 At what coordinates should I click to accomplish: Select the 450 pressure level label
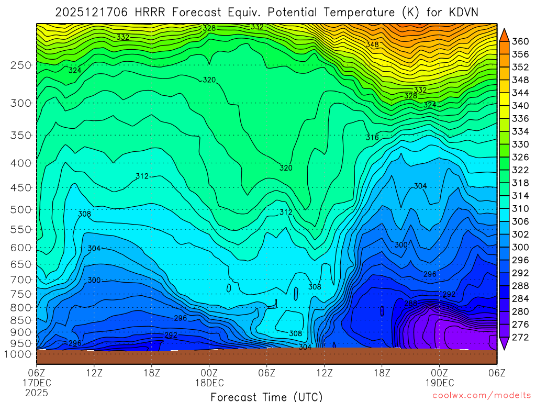(x=21, y=188)
